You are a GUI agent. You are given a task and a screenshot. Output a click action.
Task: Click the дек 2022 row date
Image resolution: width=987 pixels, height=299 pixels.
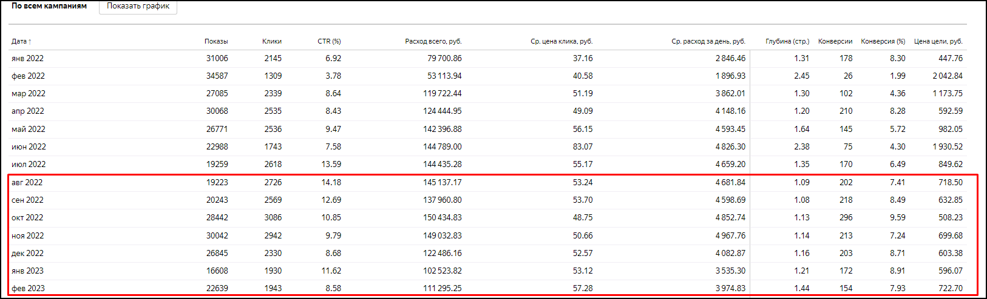[27, 253]
